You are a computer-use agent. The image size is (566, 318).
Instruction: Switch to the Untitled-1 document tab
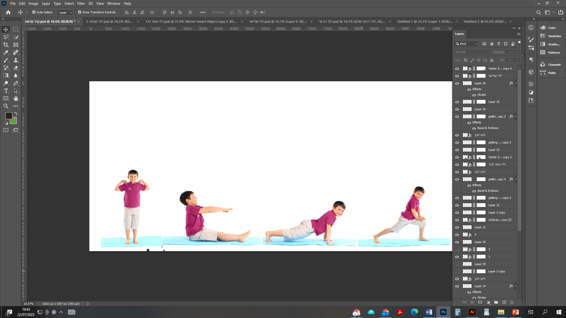click(424, 21)
